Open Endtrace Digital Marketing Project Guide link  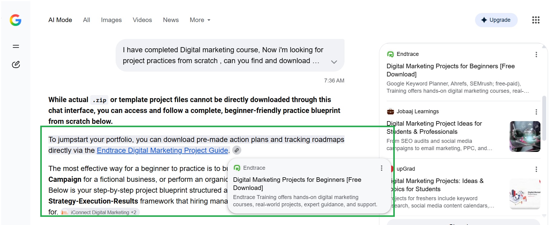163,150
